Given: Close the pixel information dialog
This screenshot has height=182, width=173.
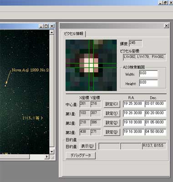Looking at the screenshot, I should coord(167,26).
